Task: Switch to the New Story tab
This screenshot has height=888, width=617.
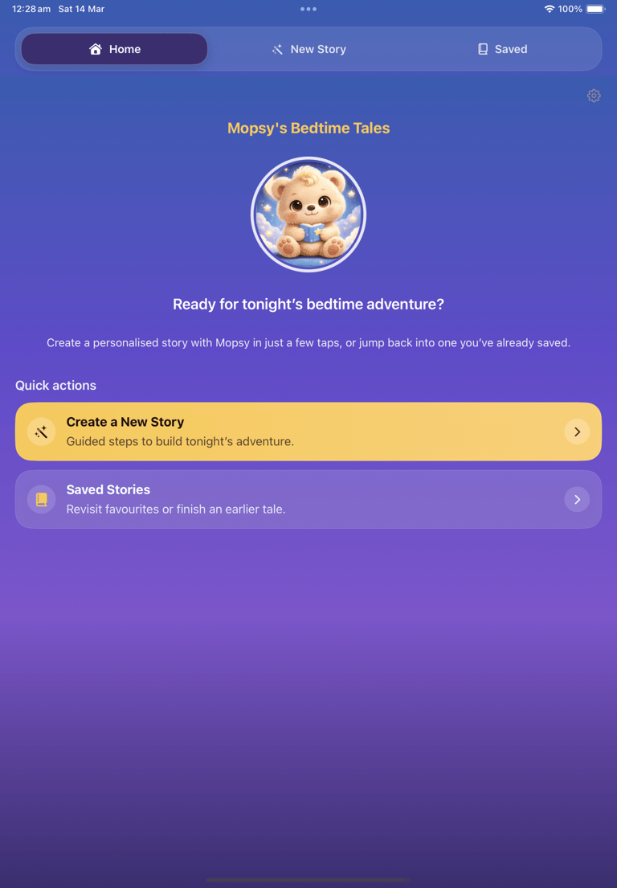Action: [x=308, y=49]
